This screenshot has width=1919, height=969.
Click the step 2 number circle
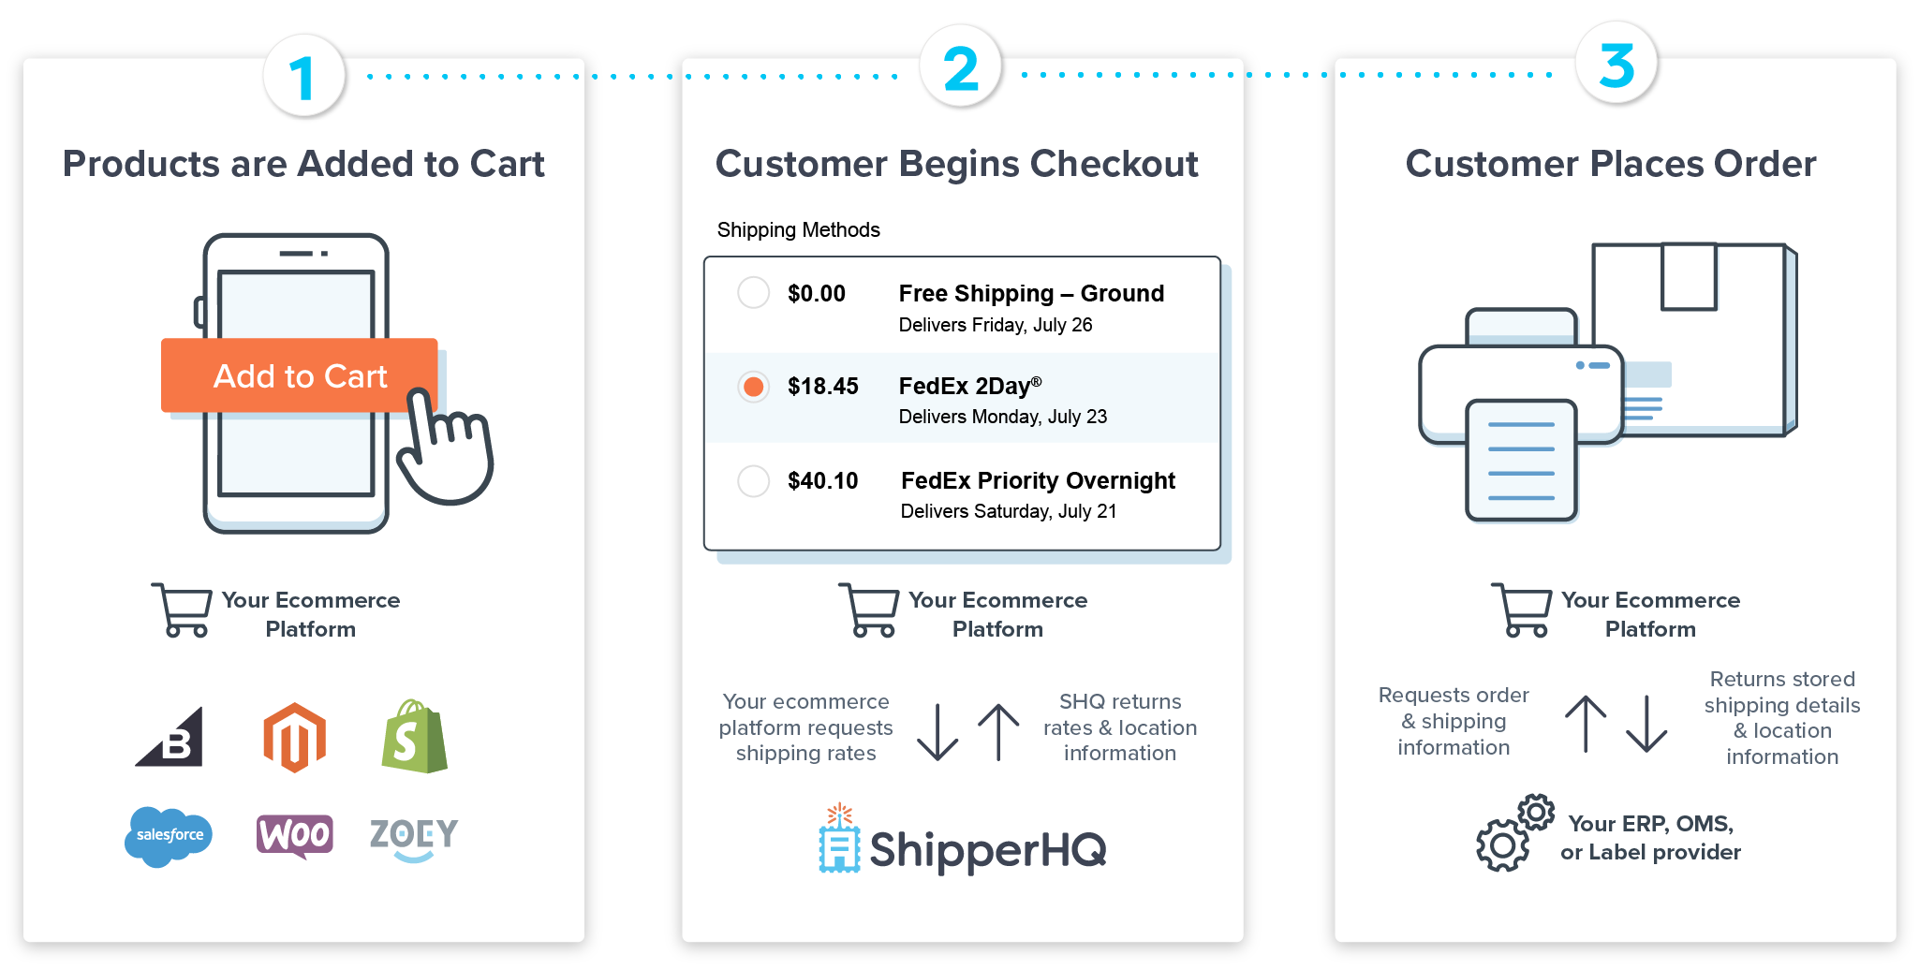click(961, 69)
